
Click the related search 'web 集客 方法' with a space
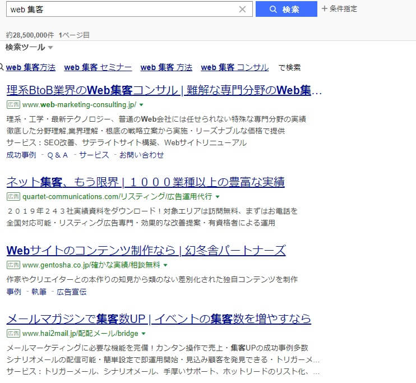click(167, 67)
